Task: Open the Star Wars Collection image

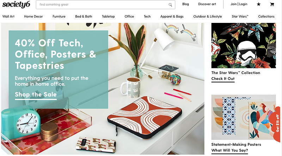Action: [244, 45]
